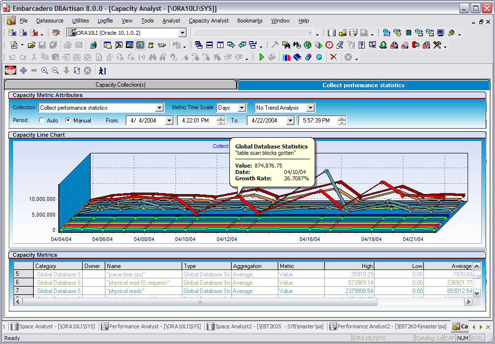Screen dimensions: 495x344
Task: Open the No Trend Analysis dropdown
Action: pyautogui.click(x=310, y=108)
